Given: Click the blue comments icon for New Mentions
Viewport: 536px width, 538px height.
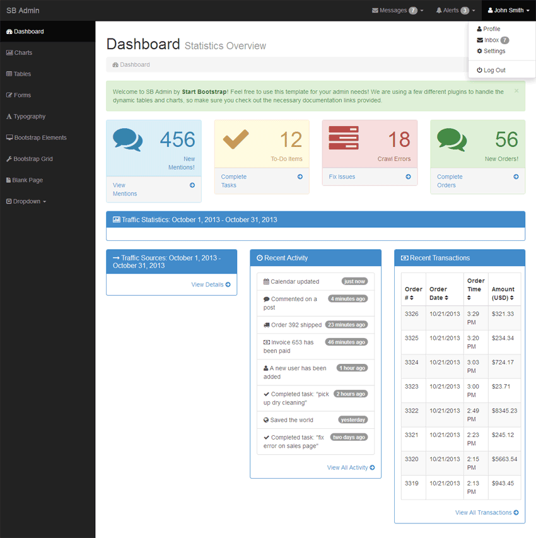Looking at the screenshot, I should click(x=127, y=139).
